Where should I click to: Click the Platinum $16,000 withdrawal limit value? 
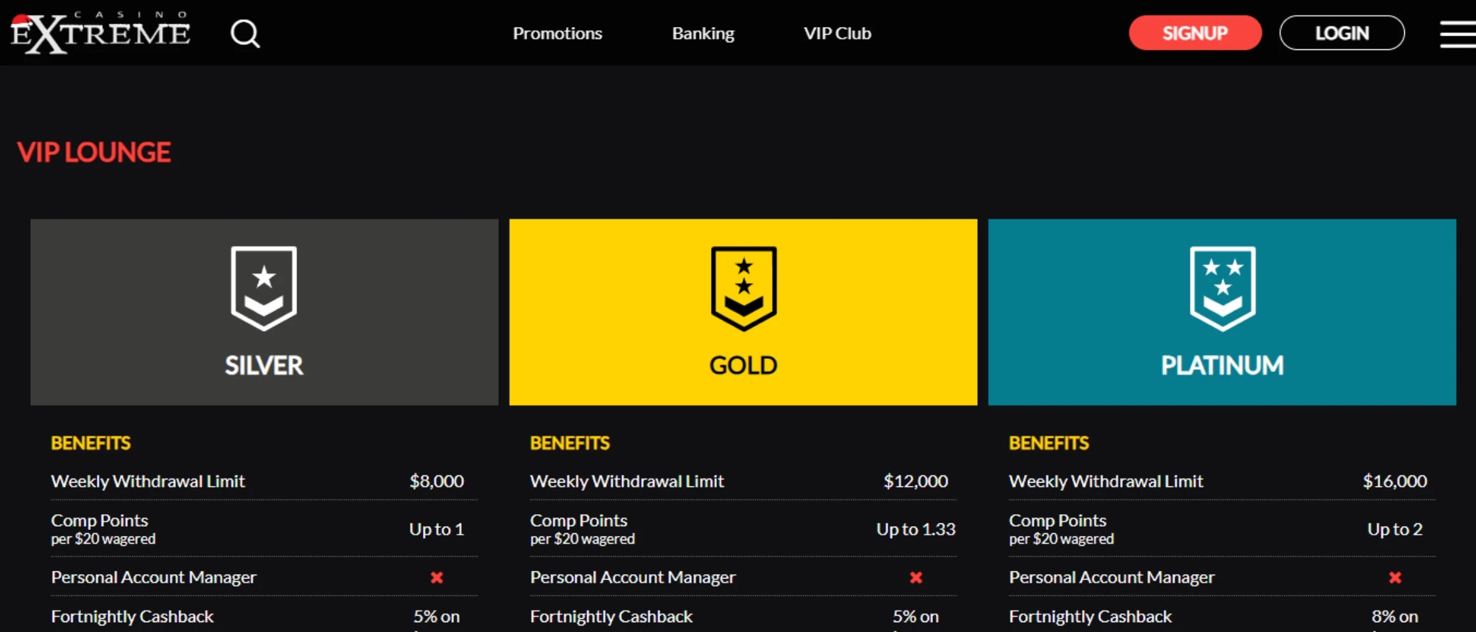(x=1394, y=481)
